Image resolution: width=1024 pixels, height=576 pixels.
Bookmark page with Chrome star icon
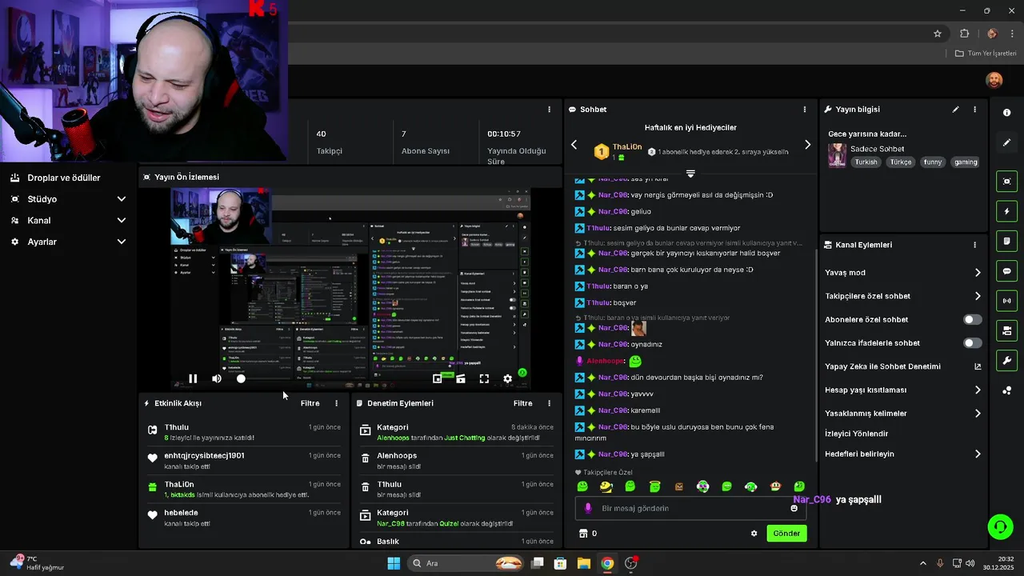click(x=938, y=34)
